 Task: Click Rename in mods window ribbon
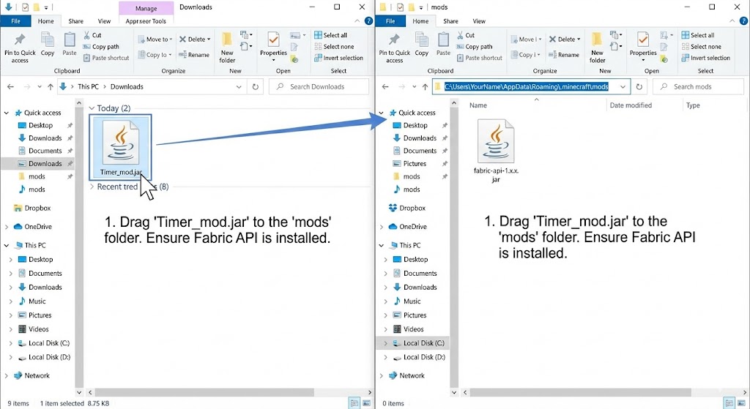click(564, 55)
